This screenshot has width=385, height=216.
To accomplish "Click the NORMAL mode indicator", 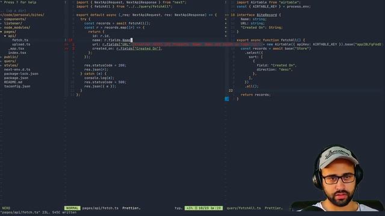I will [x=72, y=208].
